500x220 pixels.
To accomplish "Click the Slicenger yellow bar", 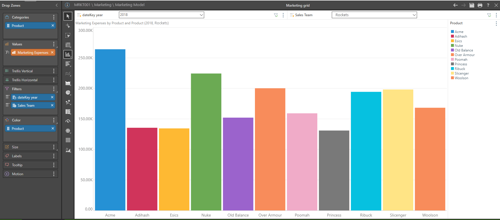I will [x=398, y=150].
